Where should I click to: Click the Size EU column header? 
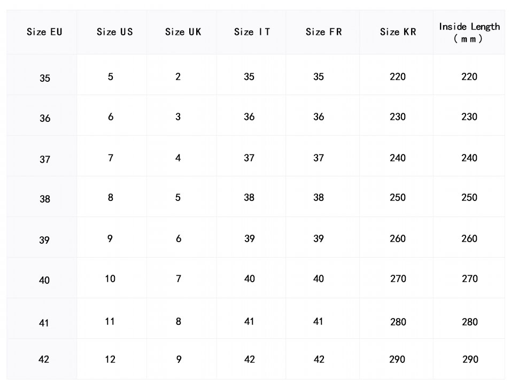[x=44, y=32]
